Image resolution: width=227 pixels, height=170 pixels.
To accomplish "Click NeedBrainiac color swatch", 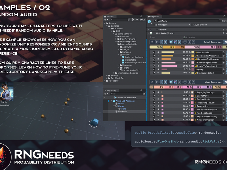I will pyautogui.click(x=193, y=52).
